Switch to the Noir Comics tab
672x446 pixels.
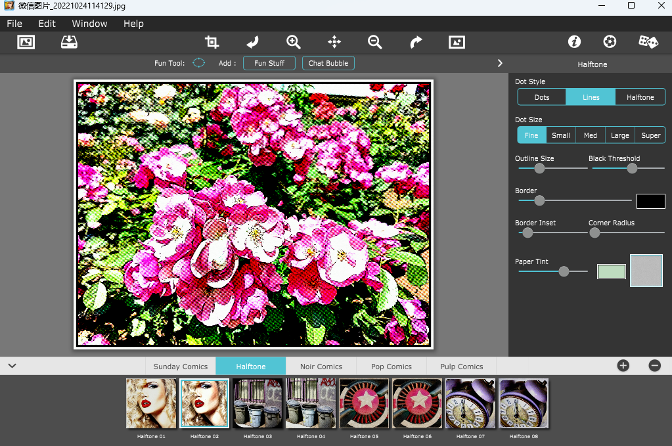click(x=321, y=367)
